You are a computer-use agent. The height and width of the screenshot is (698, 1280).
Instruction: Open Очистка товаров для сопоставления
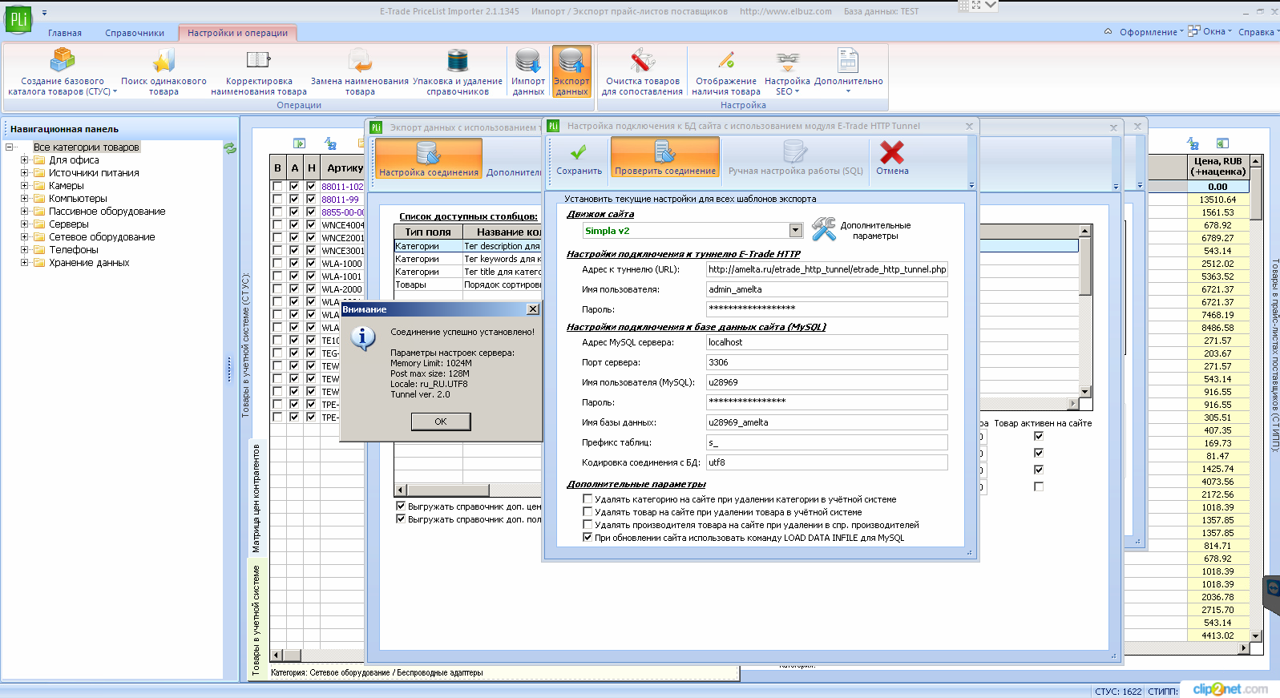click(642, 71)
